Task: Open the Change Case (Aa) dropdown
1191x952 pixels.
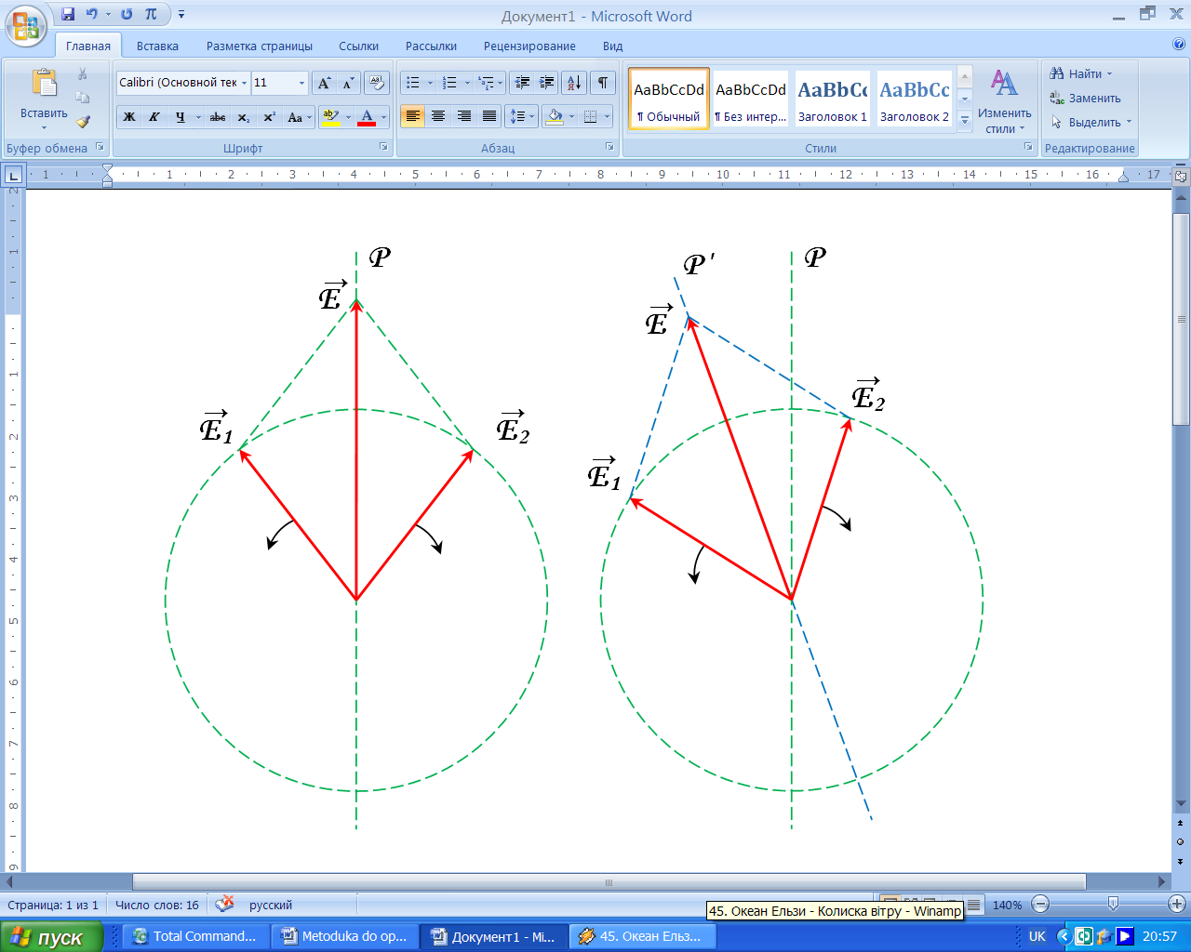Action: (299, 117)
